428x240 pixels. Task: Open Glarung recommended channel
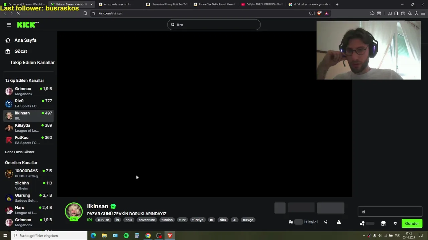[x=29, y=198]
